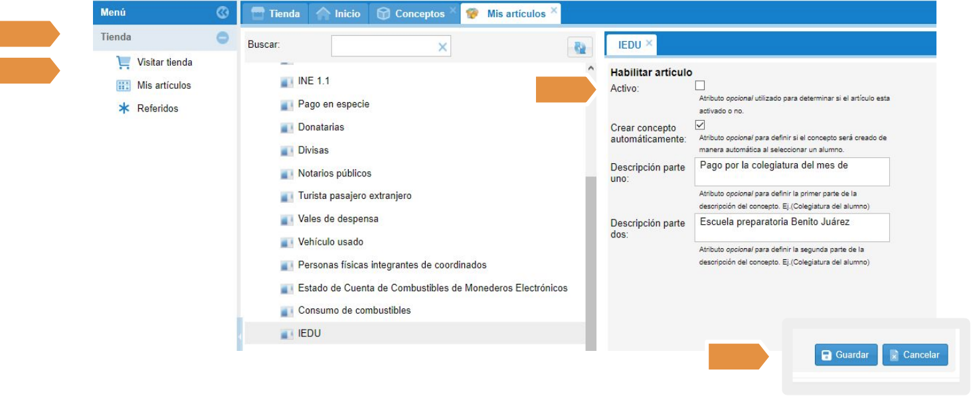Close the IEDU tab

pos(649,44)
